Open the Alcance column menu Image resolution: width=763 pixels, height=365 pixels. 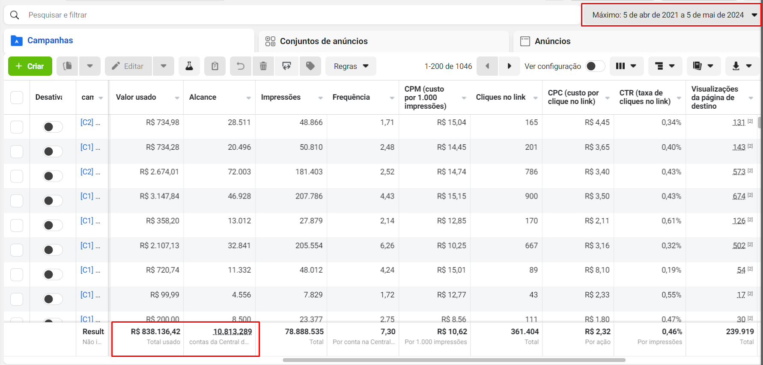pyautogui.click(x=248, y=98)
